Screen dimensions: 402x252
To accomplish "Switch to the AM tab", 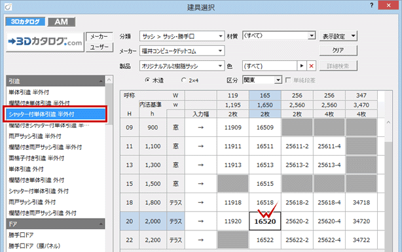I will click(x=62, y=22).
